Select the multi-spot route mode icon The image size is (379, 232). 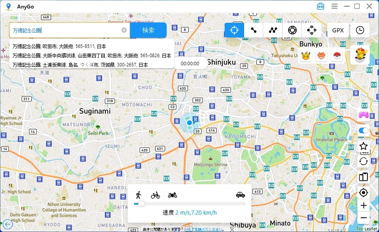click(x=273, y=30)
